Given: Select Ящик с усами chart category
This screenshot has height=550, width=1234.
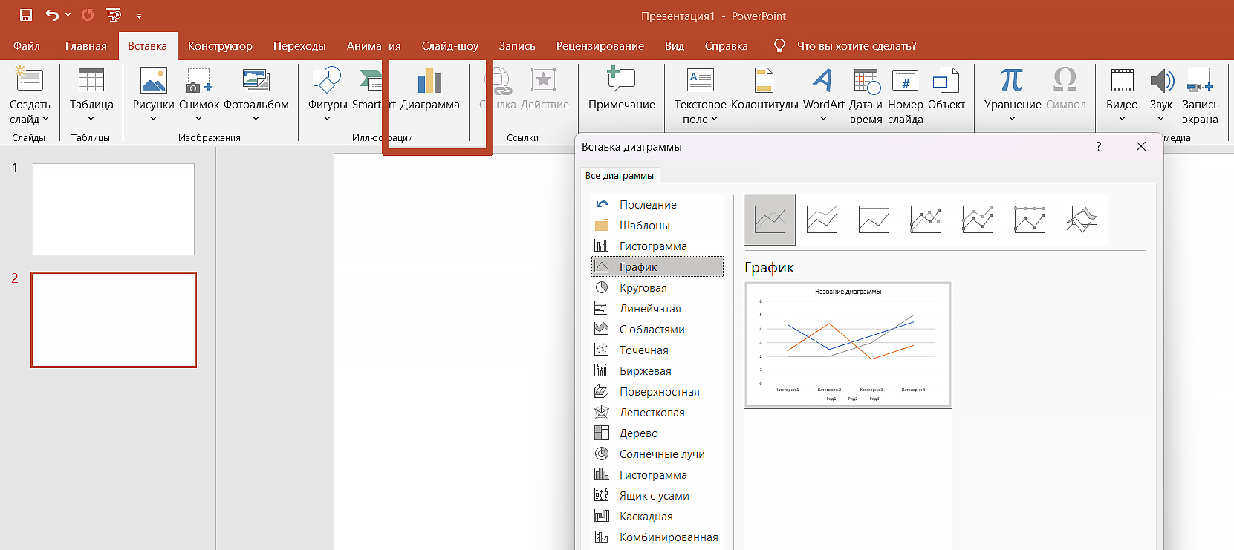Looking at the screenshot, I should (x=657, y=496).
